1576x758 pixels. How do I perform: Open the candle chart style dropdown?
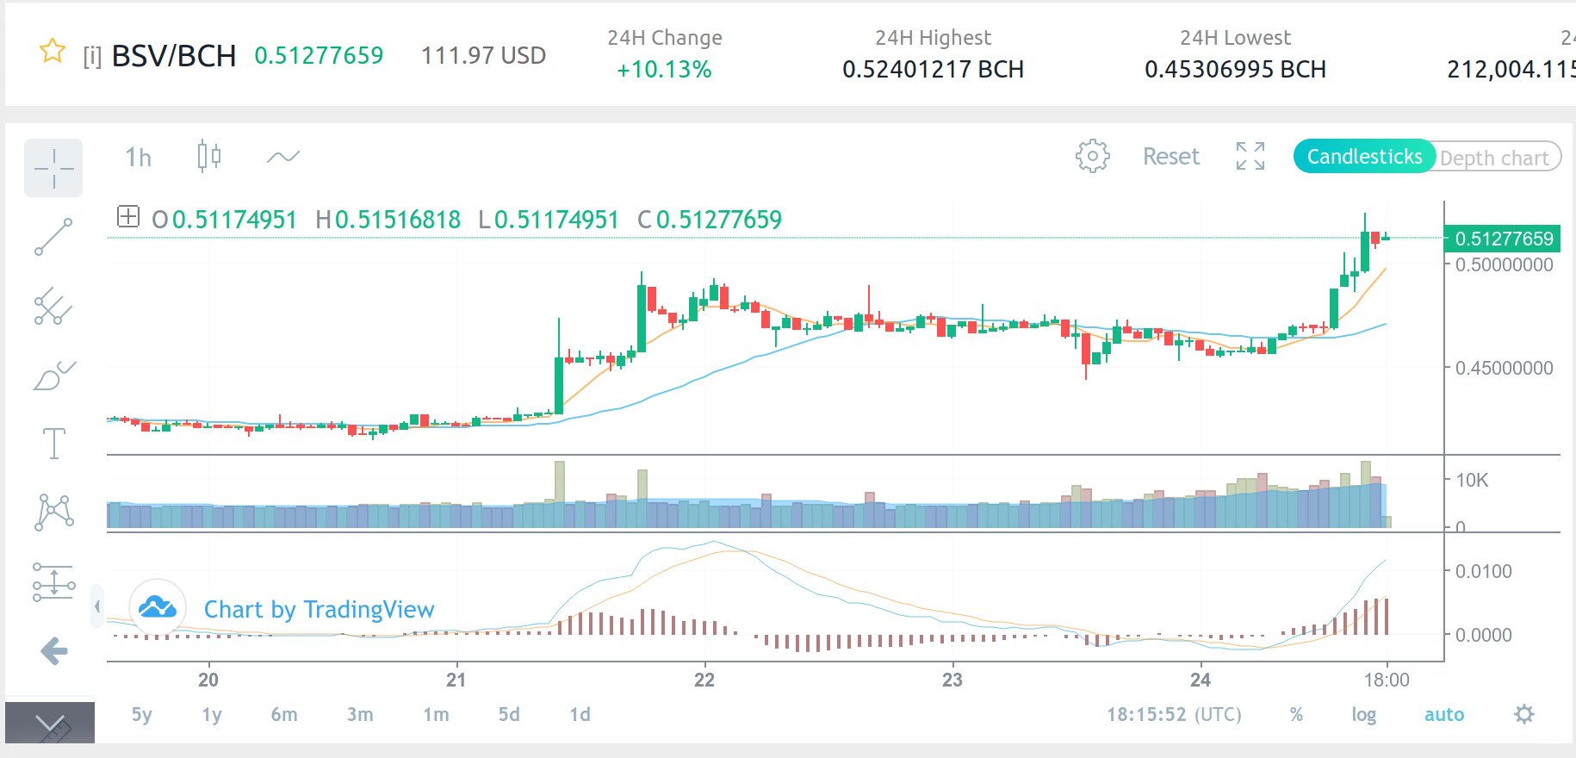point(209,156)
